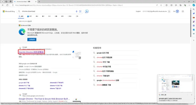Select the Search tab under search box
Image resolution: width=196 pixels, height=105 pixels.
tap(21, 16)
